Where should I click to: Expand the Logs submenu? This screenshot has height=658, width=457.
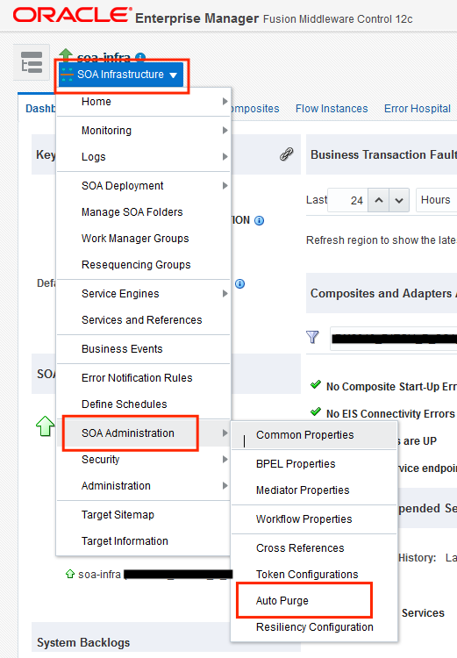(225, 156)
